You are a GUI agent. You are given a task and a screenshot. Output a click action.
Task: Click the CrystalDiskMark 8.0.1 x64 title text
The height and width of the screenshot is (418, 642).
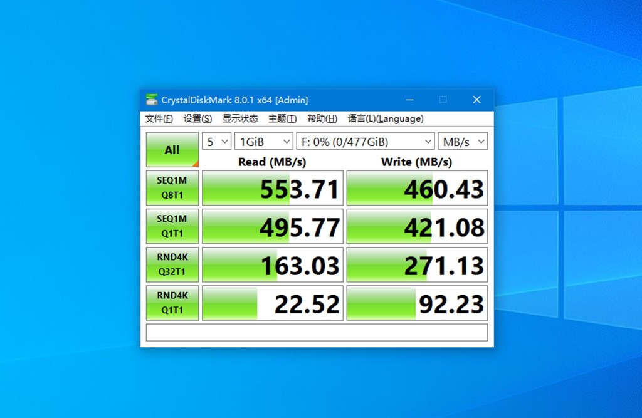tap(234, 100)
